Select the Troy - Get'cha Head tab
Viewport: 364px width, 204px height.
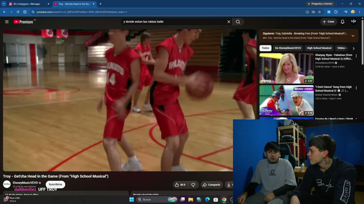point(74,4)
